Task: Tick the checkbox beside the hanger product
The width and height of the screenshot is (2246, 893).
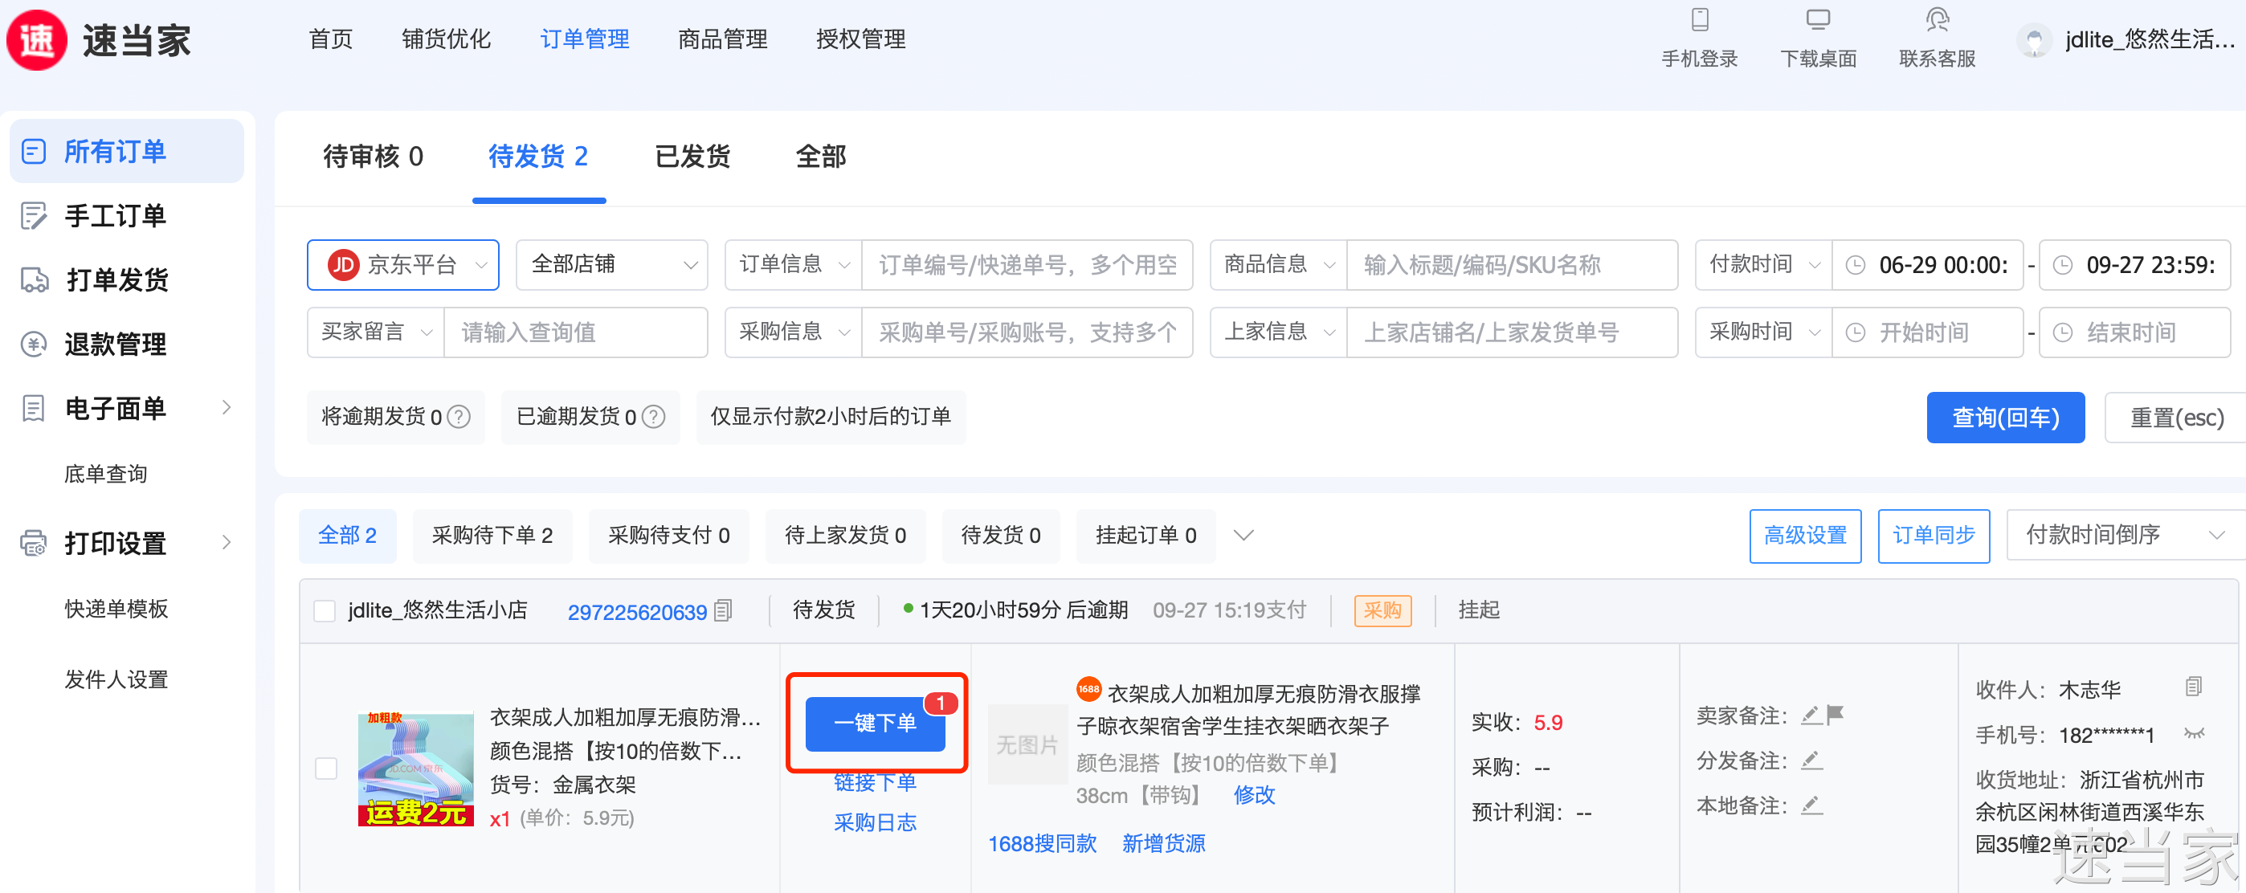Action: (326, 769)
